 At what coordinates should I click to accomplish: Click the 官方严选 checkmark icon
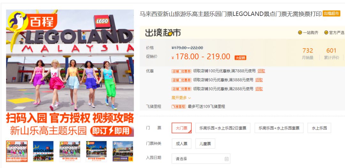326,33
